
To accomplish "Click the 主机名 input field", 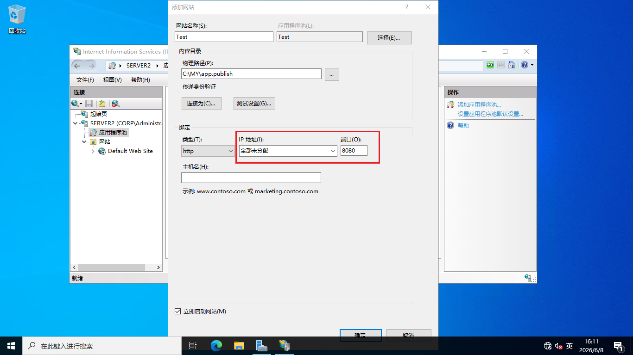I will click(x=251, y=177).
